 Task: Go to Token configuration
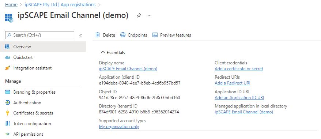(x=32, y=124)
